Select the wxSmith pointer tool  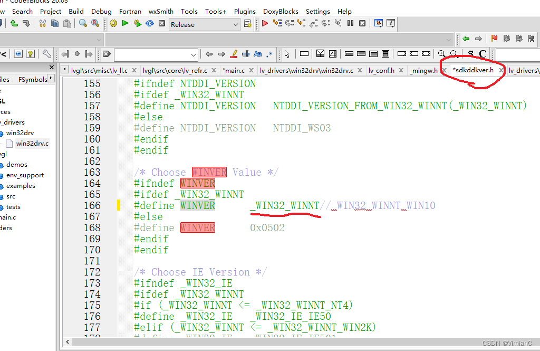(286, 54)
